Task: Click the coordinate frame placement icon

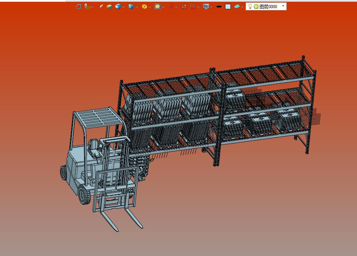Action: (87, 6)
